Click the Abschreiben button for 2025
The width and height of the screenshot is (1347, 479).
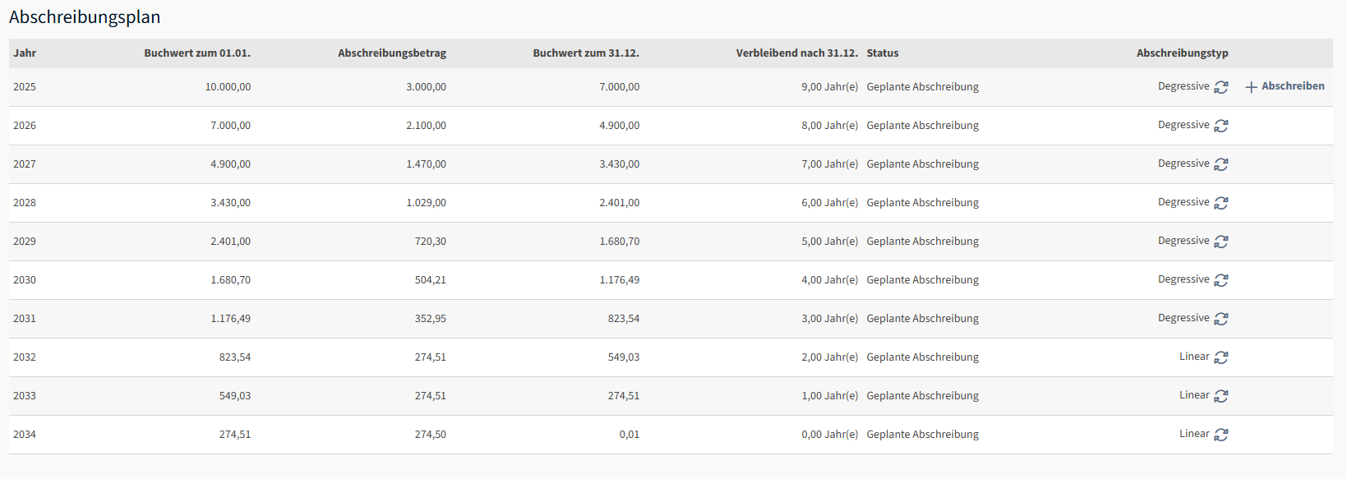coord(1285,86)
